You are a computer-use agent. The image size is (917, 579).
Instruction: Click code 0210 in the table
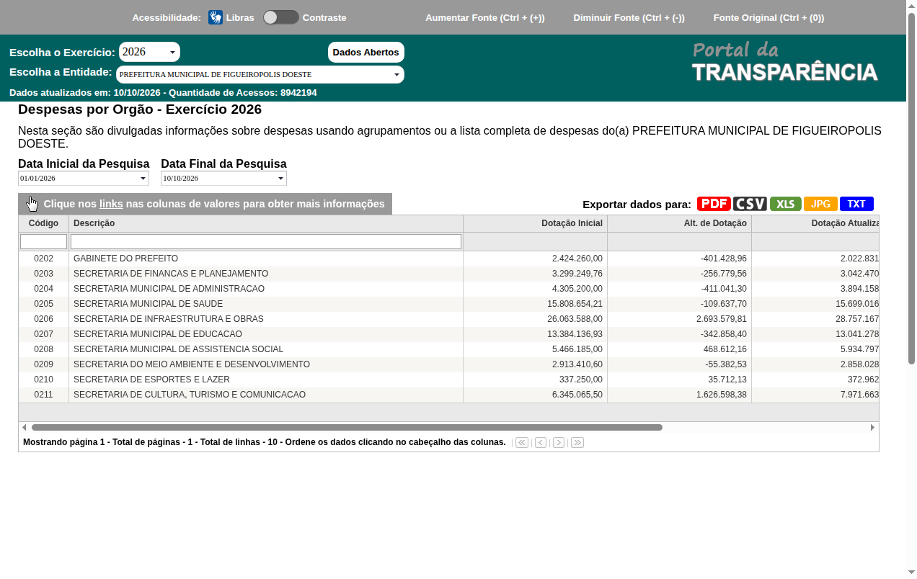pyautogui.click(x=43, y=380)
